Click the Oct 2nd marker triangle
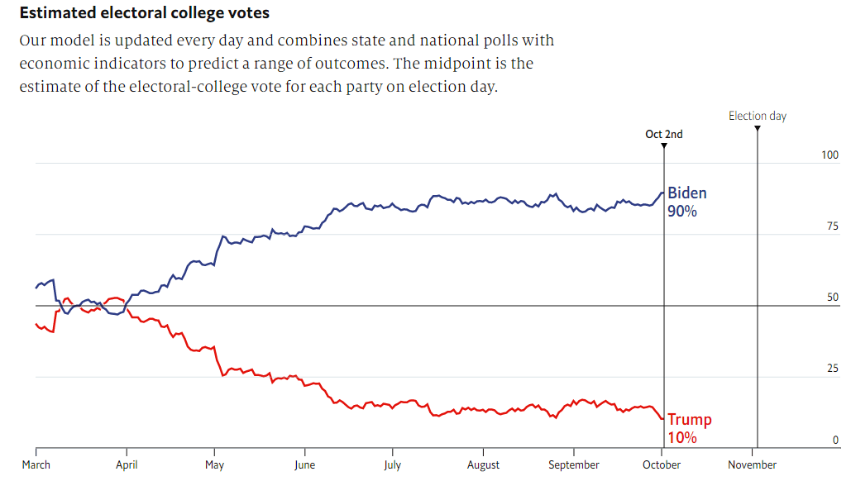851x481 pixels. 664,145
